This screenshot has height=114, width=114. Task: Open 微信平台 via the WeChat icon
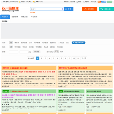tap(86, 2)
